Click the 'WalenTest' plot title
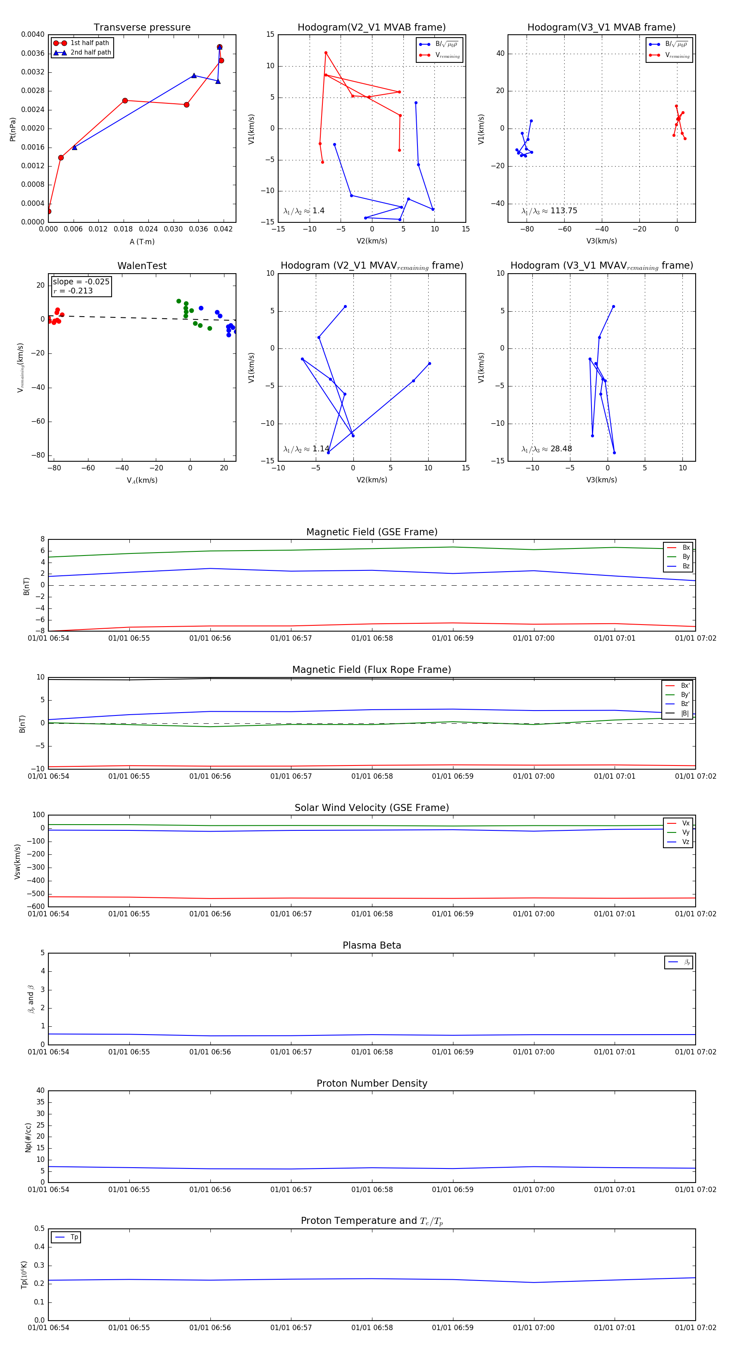Viewport: 744px width, 1364px height. pos(142,266)
